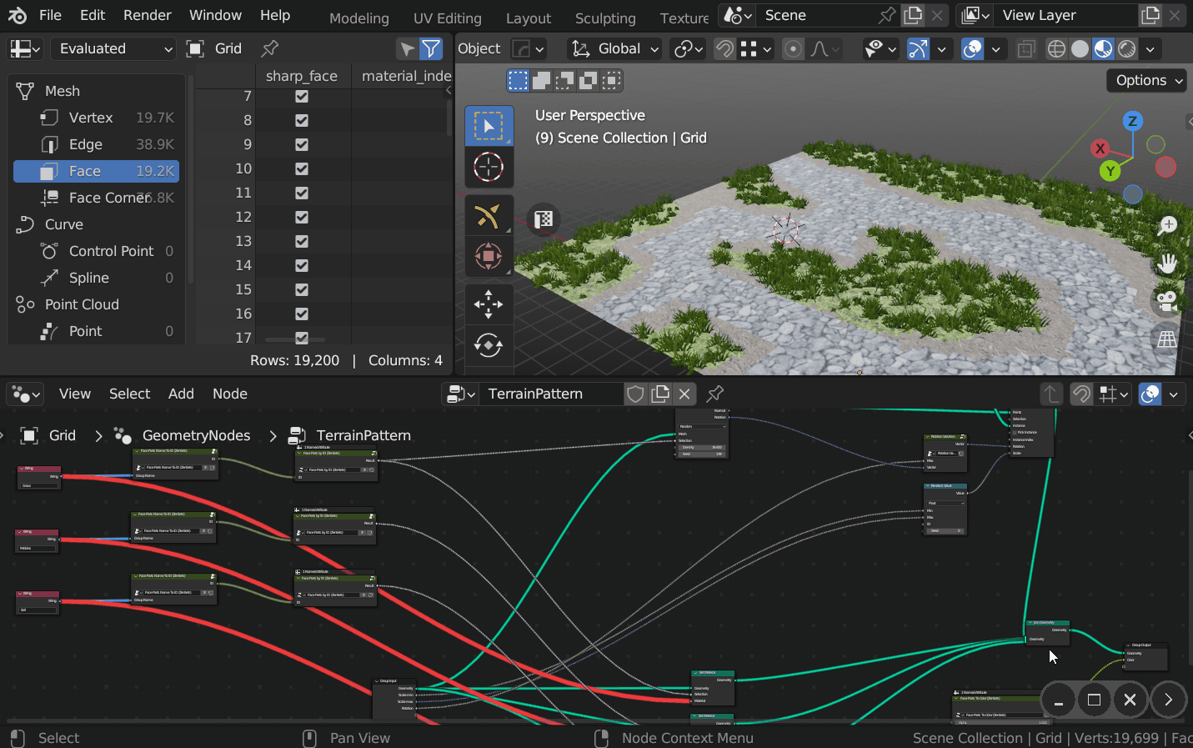Select the Move tool in viewport
Image resolution: width=1193 pixels, height=748 pixels.
pyautogui.click(x=489, y=304)
